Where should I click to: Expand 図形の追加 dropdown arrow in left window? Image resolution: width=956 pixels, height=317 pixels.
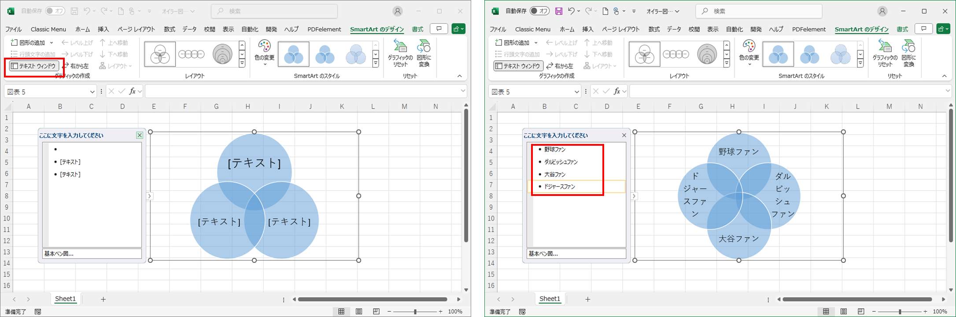[x=52, y=43]
